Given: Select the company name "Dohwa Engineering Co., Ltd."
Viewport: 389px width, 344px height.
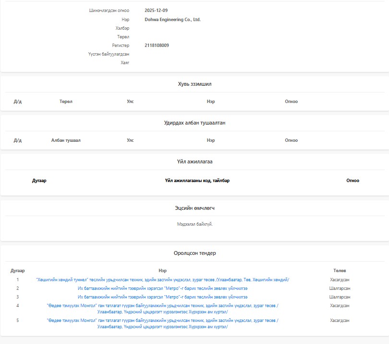Looking at the screenshot, I should tap(173, 20).
